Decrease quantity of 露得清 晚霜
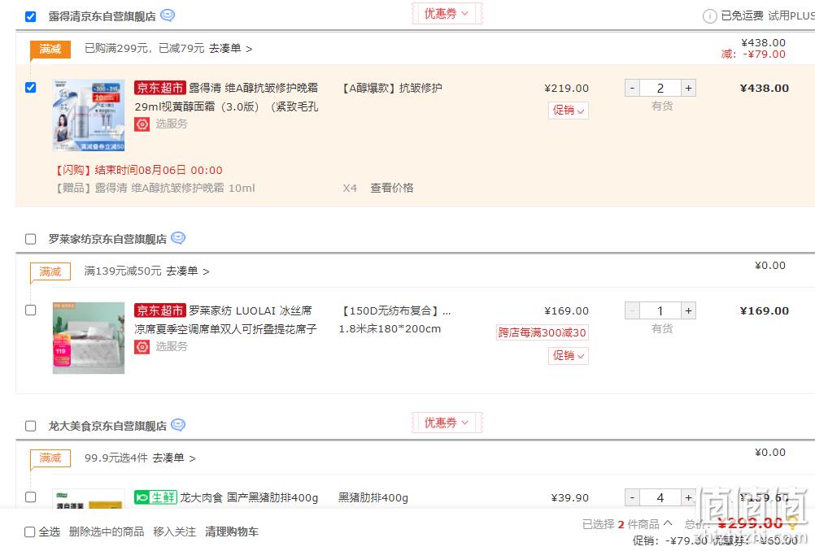This screenshot has height=551, width=815. click(x=632, y=89)
